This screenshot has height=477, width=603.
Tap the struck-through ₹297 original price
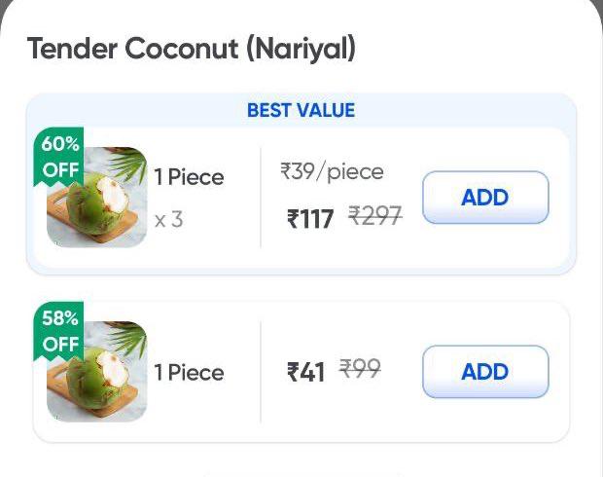pyautogui.click(x=375, y=217)
